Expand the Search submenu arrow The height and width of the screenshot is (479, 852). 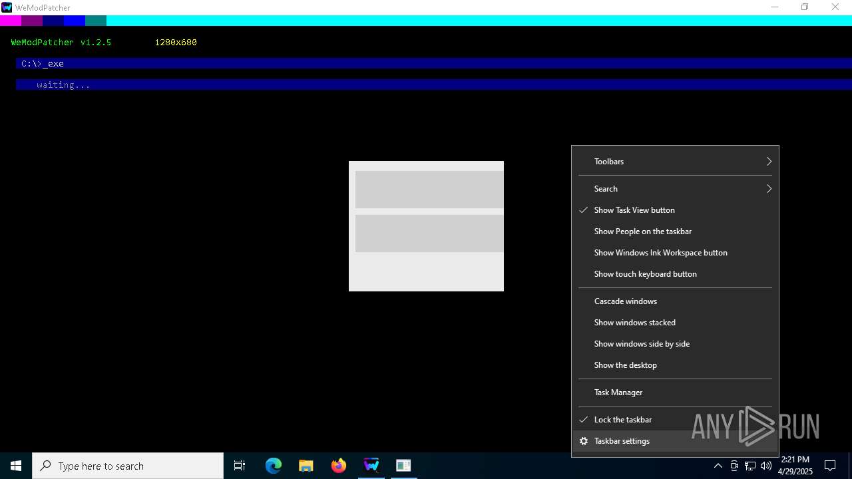769,189
